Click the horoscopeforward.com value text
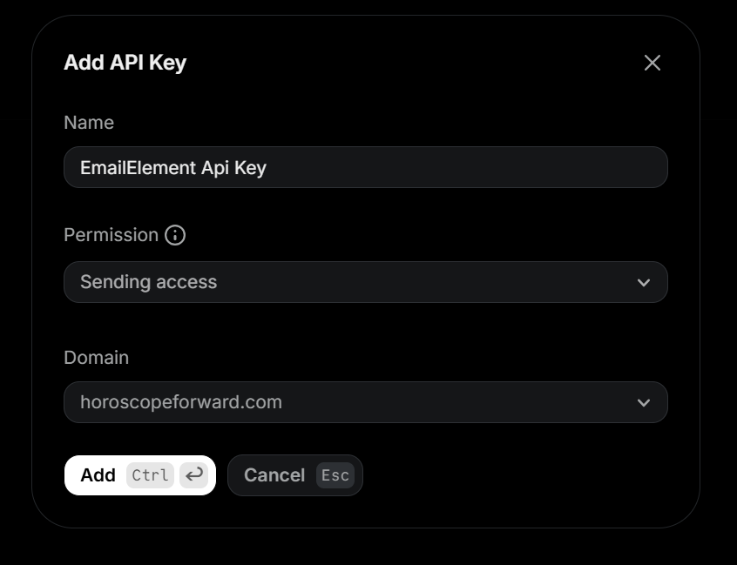The height and width of the screenshot is (565, 737). pos(180,402)
